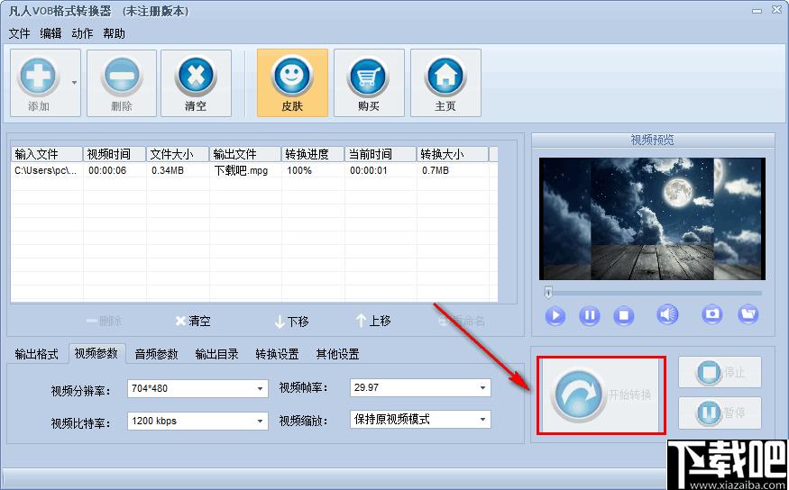
Task: Click the video preview image
Action: click(652, 219)
